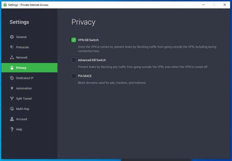Image resolution: width=232 pixels, height=161 pixels.
Task: Click the 'Block domains used for ads' description
Action: (112, 83)
